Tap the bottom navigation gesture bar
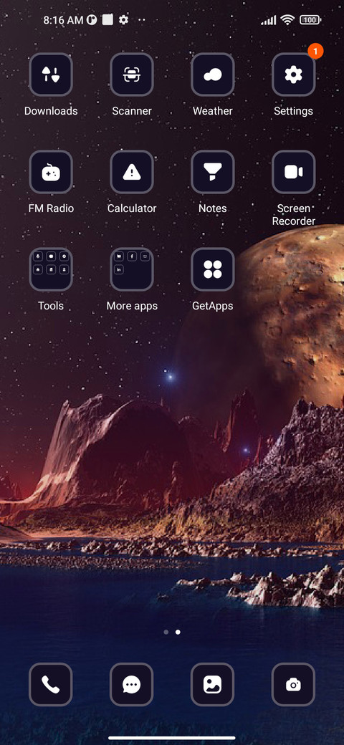This screenshot has width=344, height=745. coord(172,738)
